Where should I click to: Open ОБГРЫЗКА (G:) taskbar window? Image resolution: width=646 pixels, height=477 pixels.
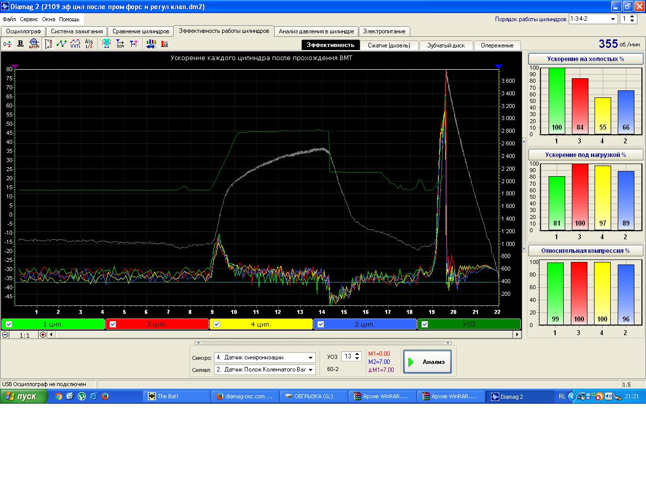pyautogui.click(x=314, y=396)
